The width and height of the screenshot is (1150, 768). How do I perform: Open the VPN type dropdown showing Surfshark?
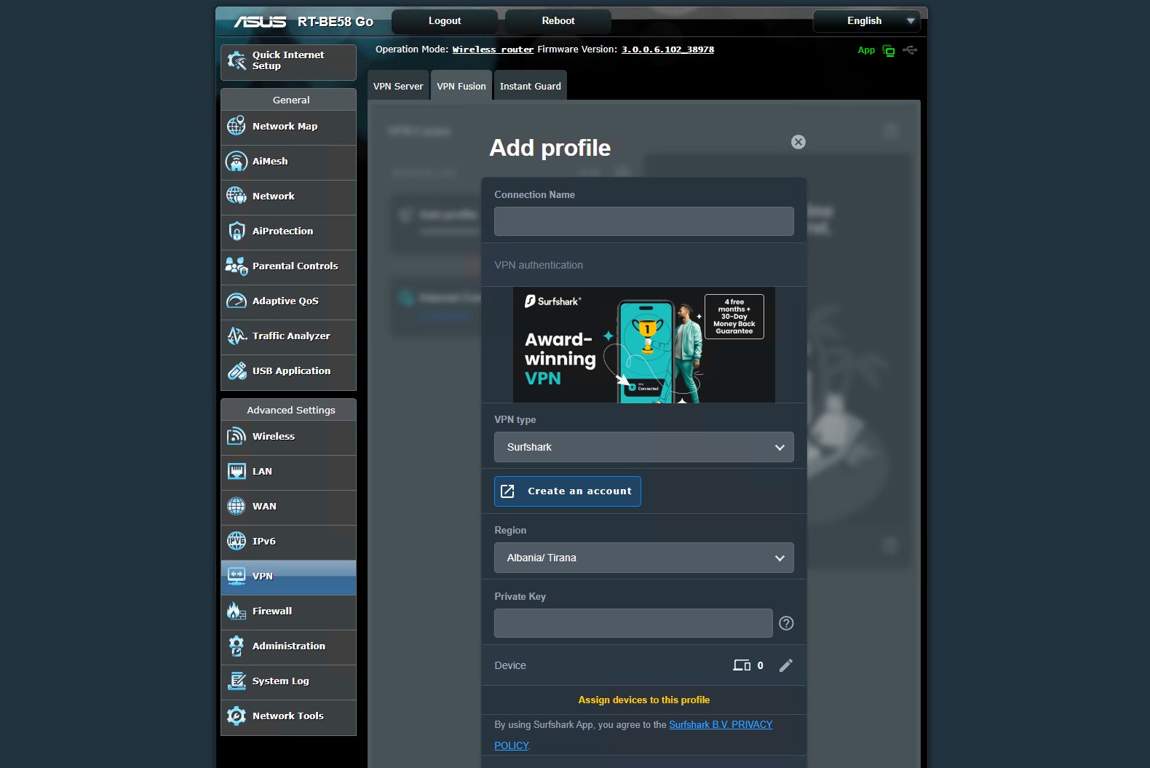pyautogui.click(x=644, y=447)
